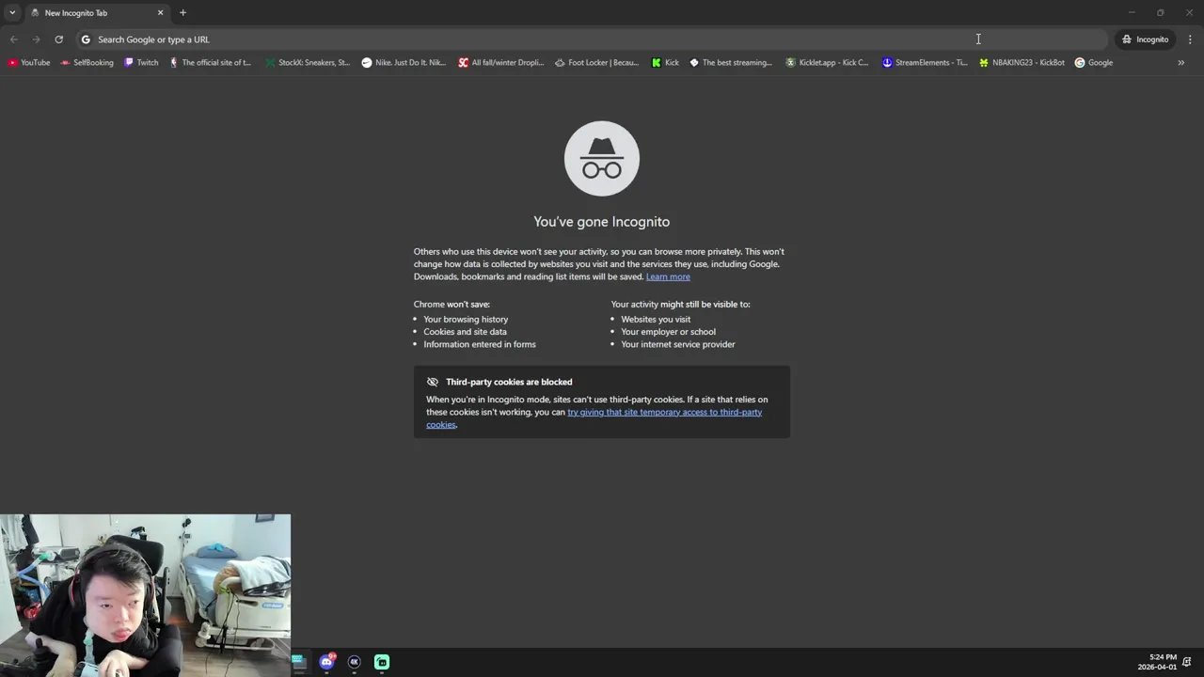Open the StockX Sneakers bookmark
Screen dimensions: 1204x677
click(x=308, y=63)
